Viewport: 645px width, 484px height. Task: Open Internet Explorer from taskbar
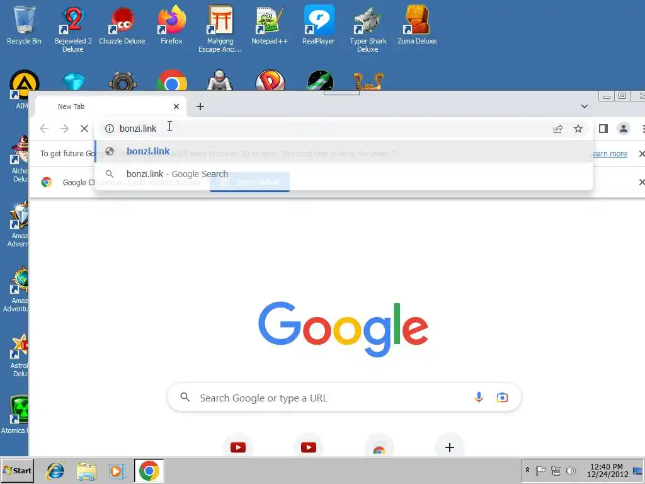pyautogui.click(x=55, y=471)
